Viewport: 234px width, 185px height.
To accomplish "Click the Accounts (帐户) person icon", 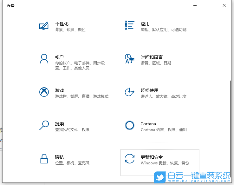I will (x=44, y=59).
